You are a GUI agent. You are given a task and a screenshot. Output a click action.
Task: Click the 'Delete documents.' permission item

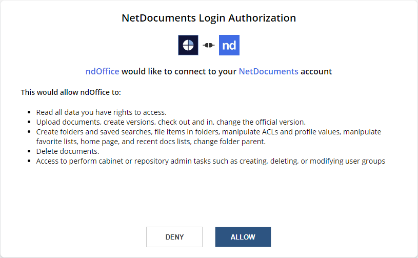[68, 151]
